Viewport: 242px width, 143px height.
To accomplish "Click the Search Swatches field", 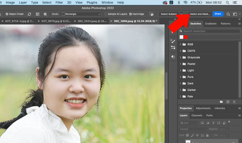I will [211, 31].
